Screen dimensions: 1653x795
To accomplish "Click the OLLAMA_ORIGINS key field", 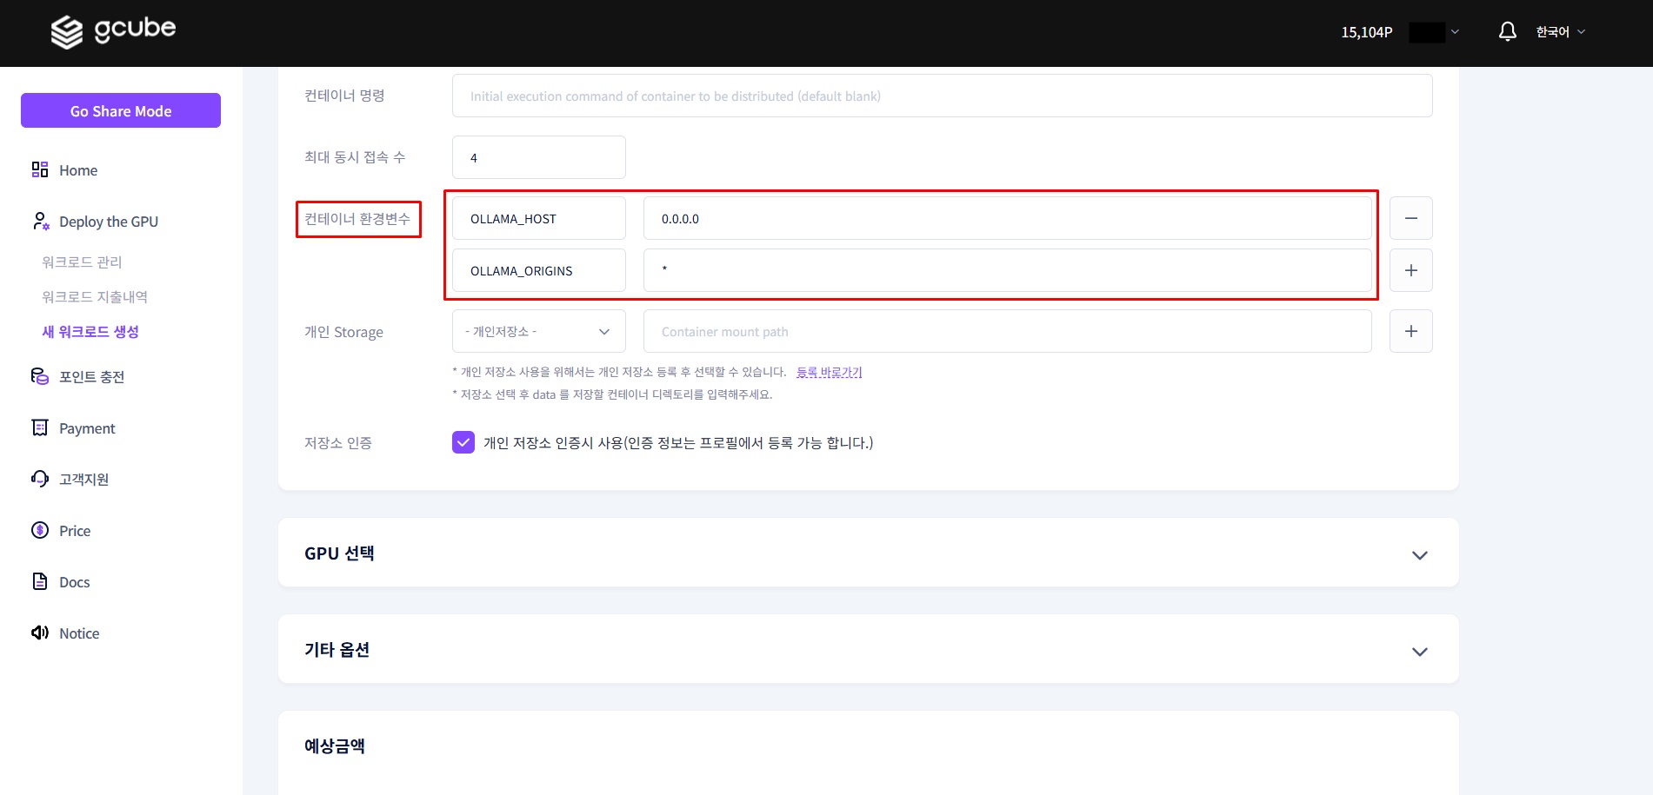I will pos(539,270).
